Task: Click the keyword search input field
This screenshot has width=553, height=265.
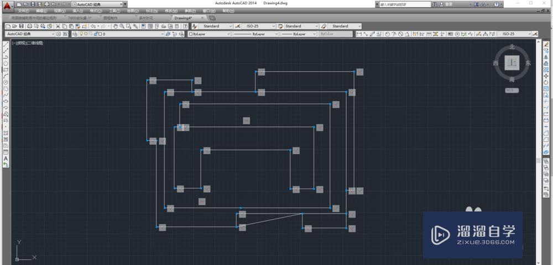Action: click(405, 4)
